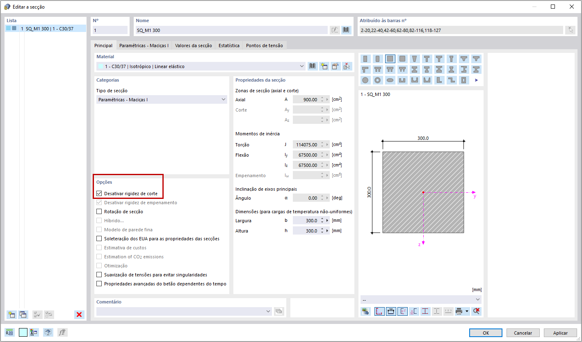Open units and decimal places settings icon
This screenshot has width=582, height=342.
point(9,333)
